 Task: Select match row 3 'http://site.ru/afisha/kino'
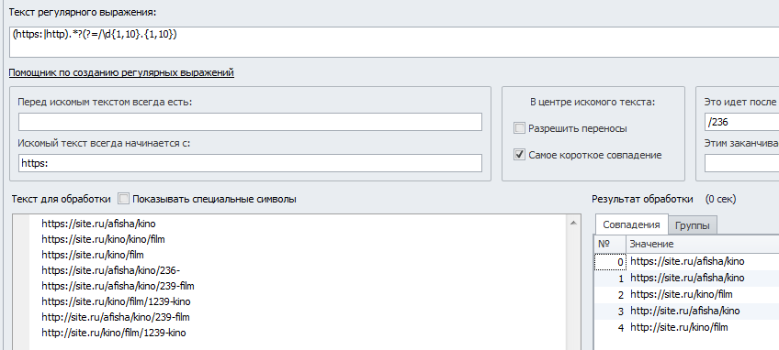point(686,311)
